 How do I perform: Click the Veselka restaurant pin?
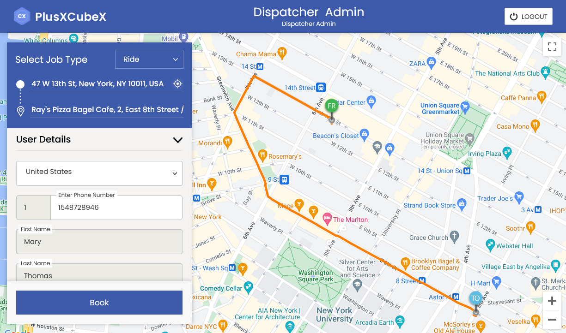point(536,319)
